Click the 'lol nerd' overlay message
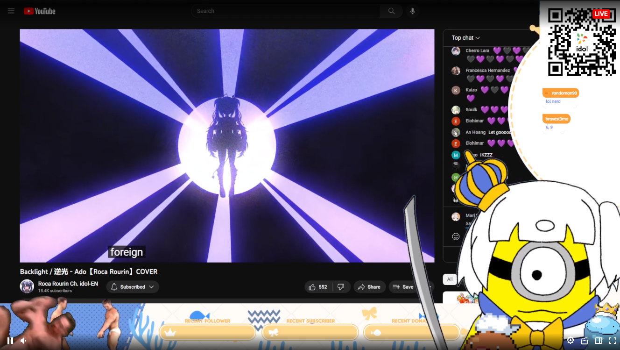The width and height of the screenshot is (620, 350). point(553,101)
